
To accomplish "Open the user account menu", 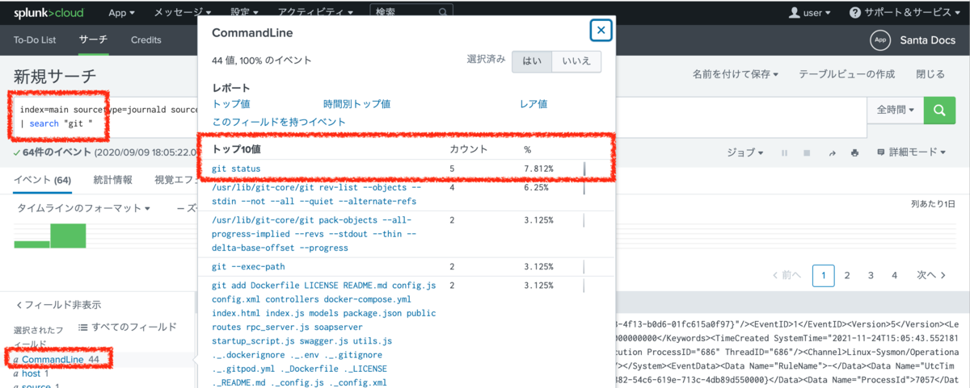I will 812,13.
